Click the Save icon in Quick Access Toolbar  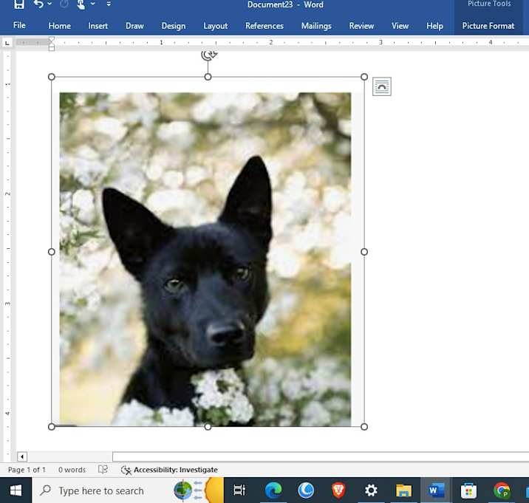click(19, 4)
